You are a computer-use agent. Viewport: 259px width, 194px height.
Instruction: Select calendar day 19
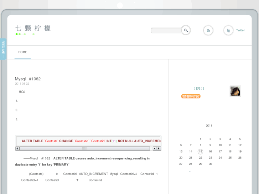tap(240, 151)
